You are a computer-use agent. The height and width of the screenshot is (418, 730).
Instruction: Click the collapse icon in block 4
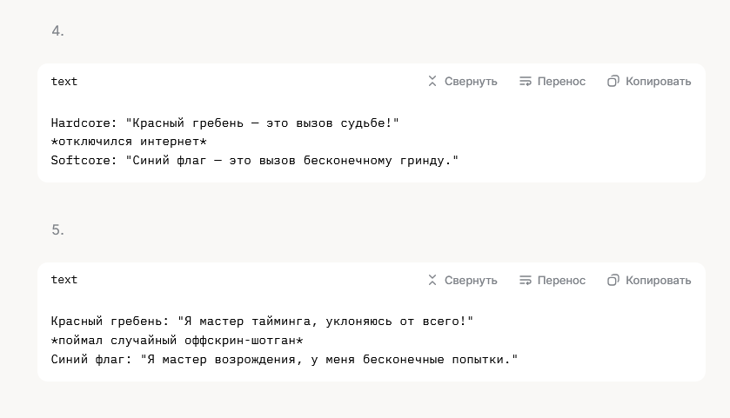click(x=432, y=82)
